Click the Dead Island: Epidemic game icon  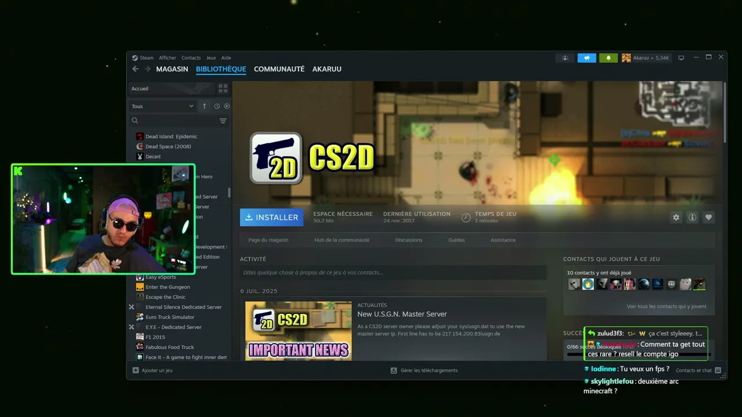(x=140, y=137)
